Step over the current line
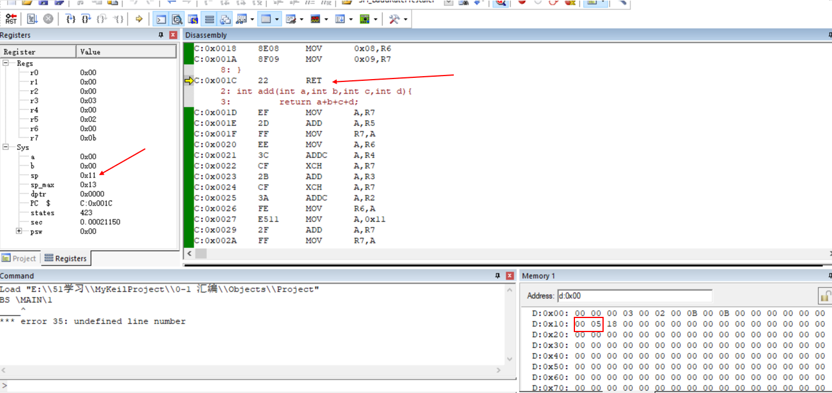 coord(87,19)
